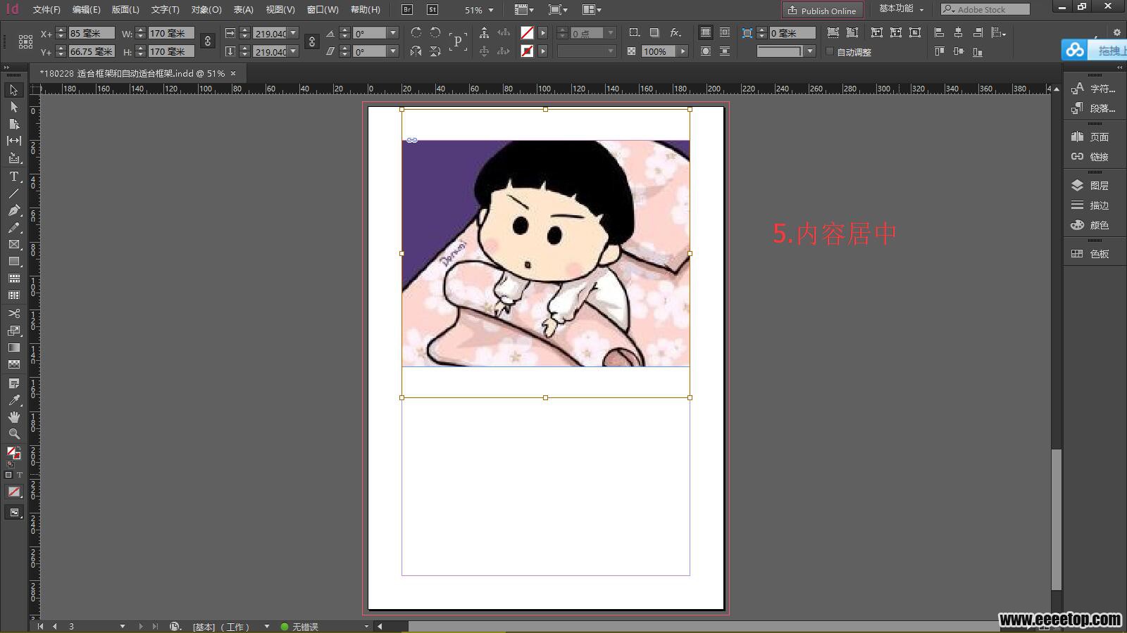Select the Free Transform tool

coord(13,331)
